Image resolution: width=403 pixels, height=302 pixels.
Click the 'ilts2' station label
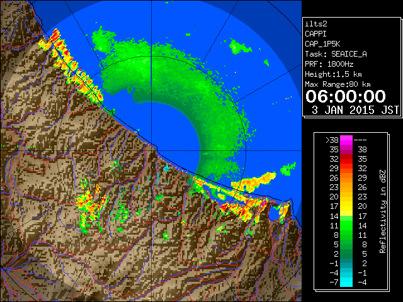point(316,24)
